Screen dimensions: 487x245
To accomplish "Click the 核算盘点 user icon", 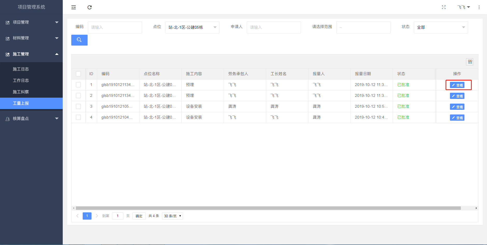I will (x=8, y=119).
